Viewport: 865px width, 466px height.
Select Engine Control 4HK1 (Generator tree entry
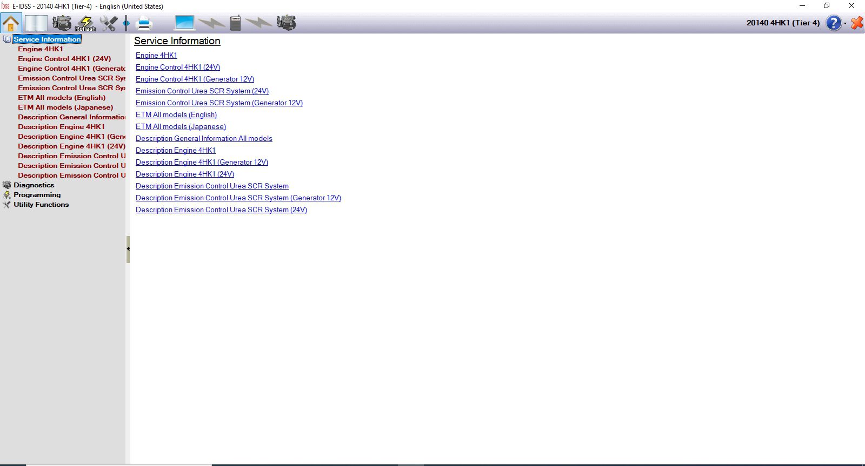[x=71, y=68]
